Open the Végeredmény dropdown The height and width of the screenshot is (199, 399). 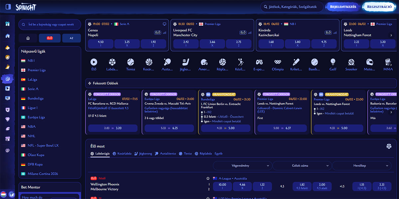pyautogui.click(x=242, y=166)
